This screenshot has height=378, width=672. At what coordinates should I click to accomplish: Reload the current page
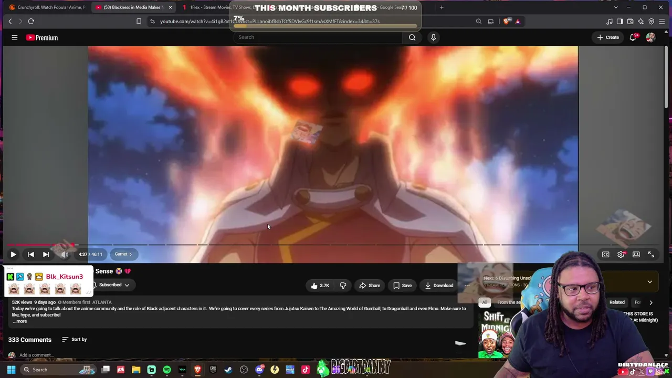[31, 22]
